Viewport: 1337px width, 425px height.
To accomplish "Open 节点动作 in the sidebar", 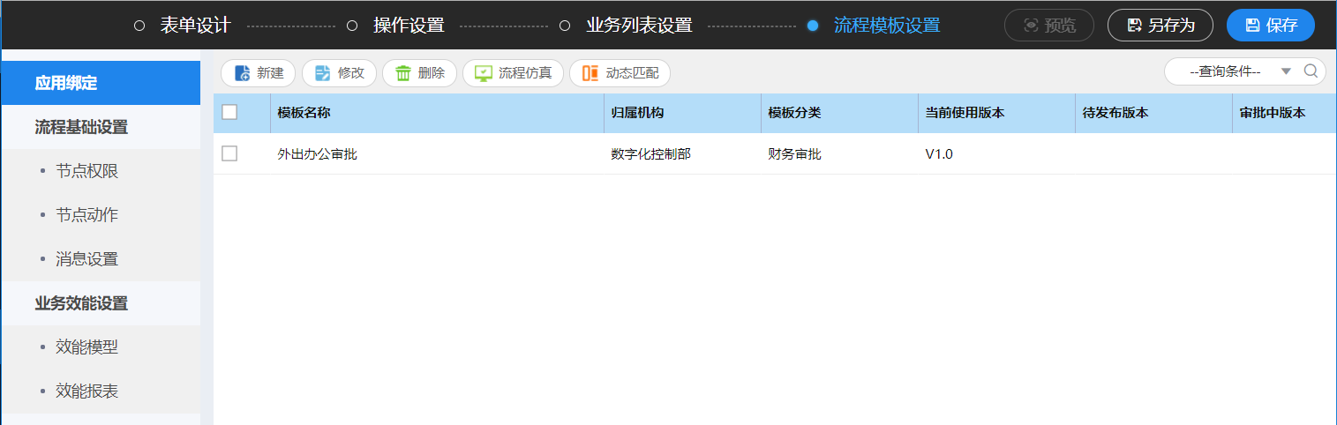I will coord(101,215).
